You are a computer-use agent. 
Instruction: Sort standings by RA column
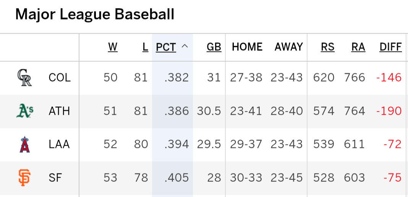[x=358, y=47]
